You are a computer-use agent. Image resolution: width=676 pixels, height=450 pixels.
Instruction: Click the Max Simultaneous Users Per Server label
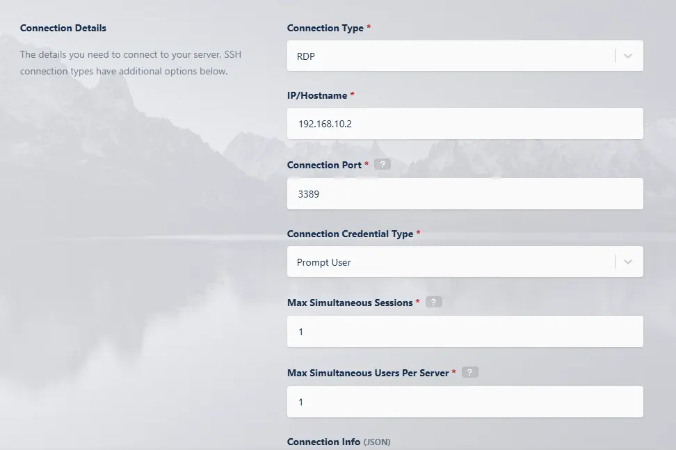368,372
